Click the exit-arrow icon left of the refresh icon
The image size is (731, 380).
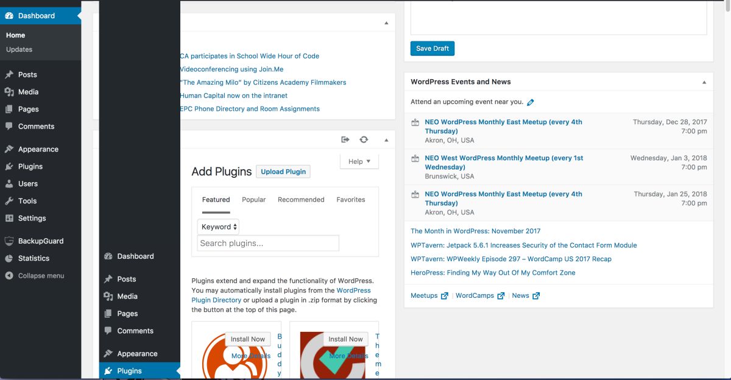(345, 139)
